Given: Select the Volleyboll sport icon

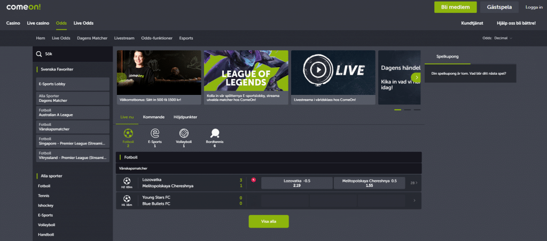Looking at the screenshot, I should pos(184,133).
